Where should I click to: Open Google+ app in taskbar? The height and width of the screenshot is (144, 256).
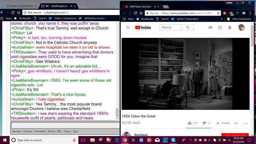pyautogui.click(x=149, y=140)
